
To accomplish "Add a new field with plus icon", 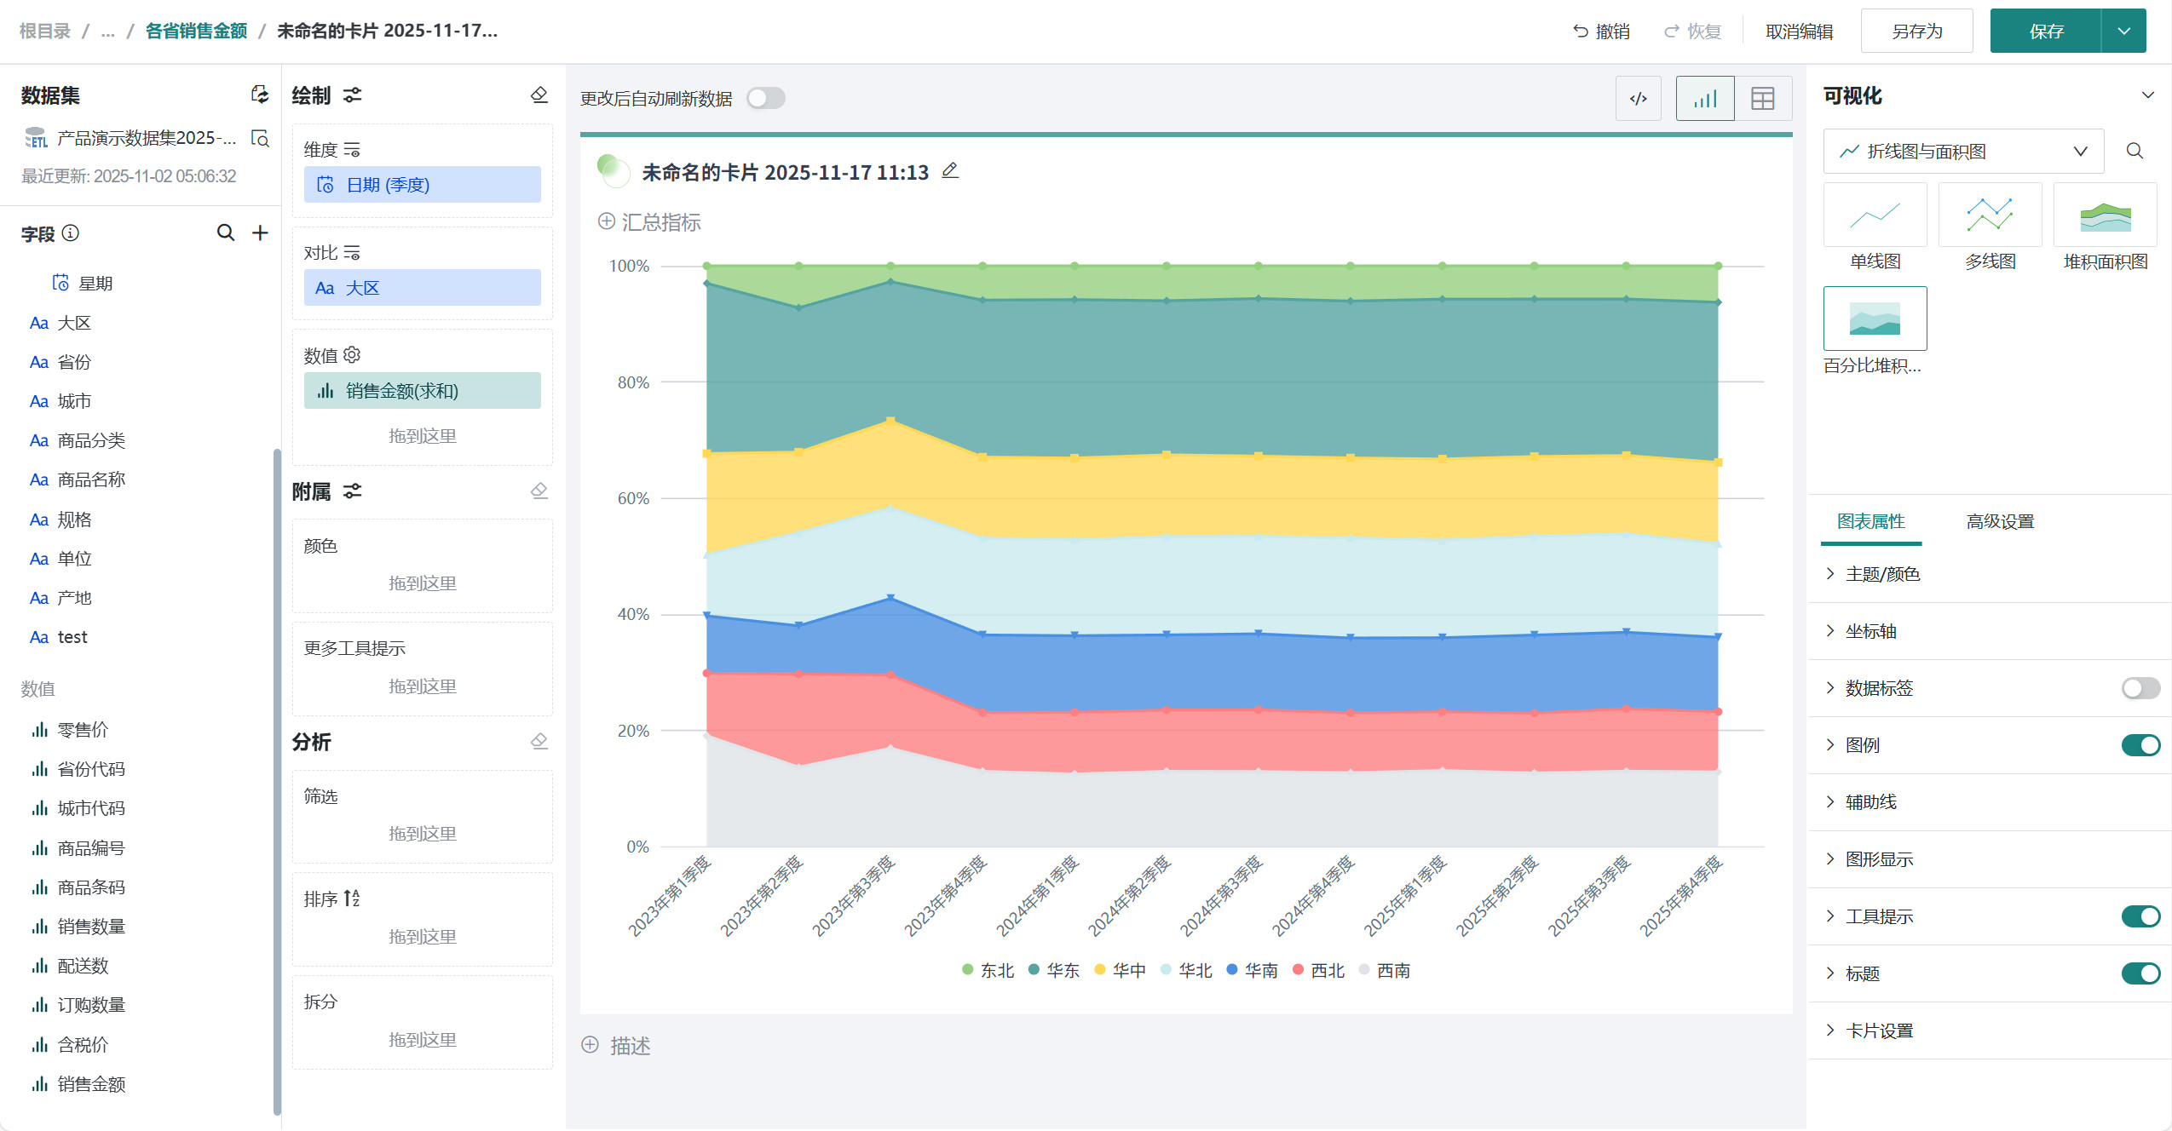I will click(260, 233).
